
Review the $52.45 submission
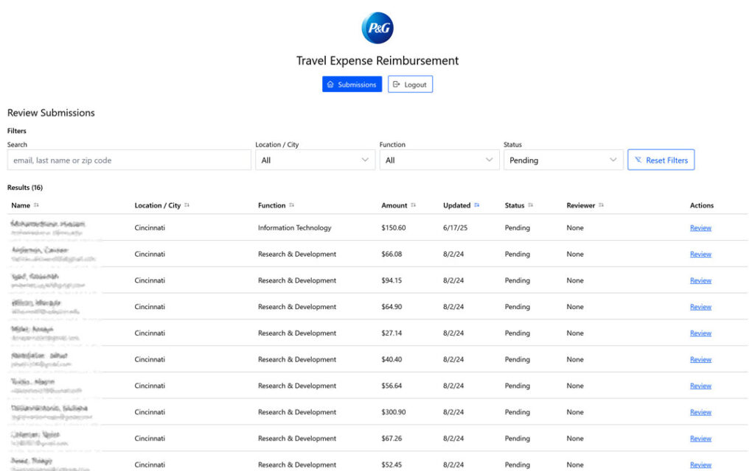coord(700,465)
